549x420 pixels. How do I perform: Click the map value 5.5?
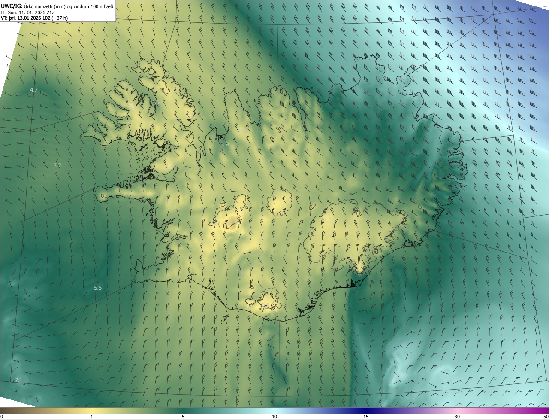point(98,288)
